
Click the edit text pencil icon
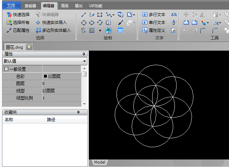(x=174, y=30)
